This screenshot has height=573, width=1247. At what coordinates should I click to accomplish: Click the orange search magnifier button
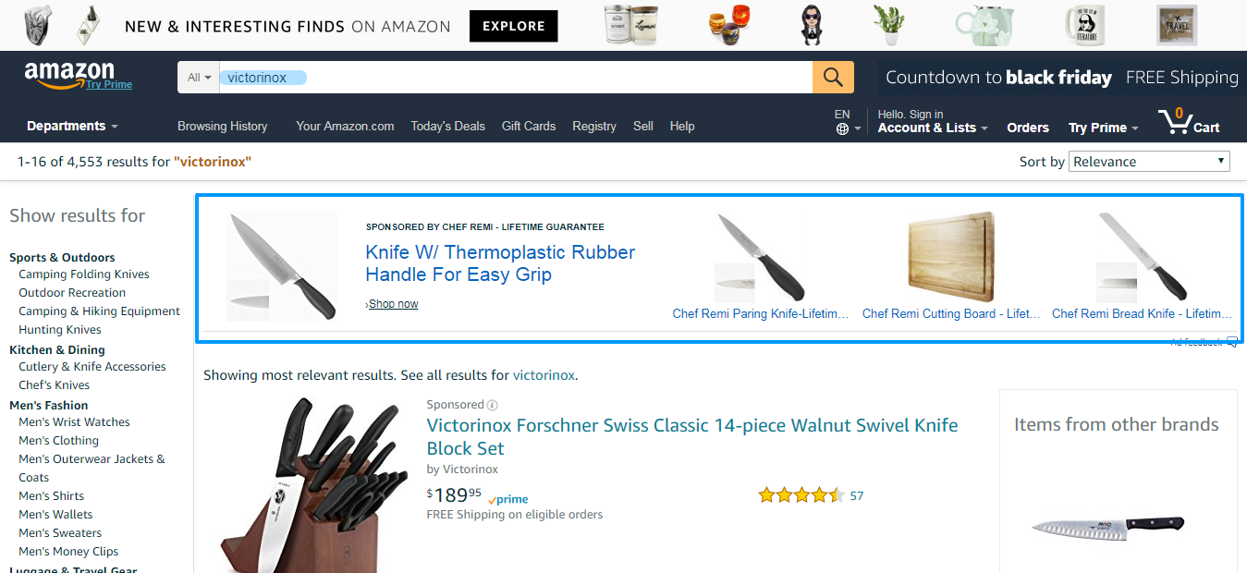point(833,77)
